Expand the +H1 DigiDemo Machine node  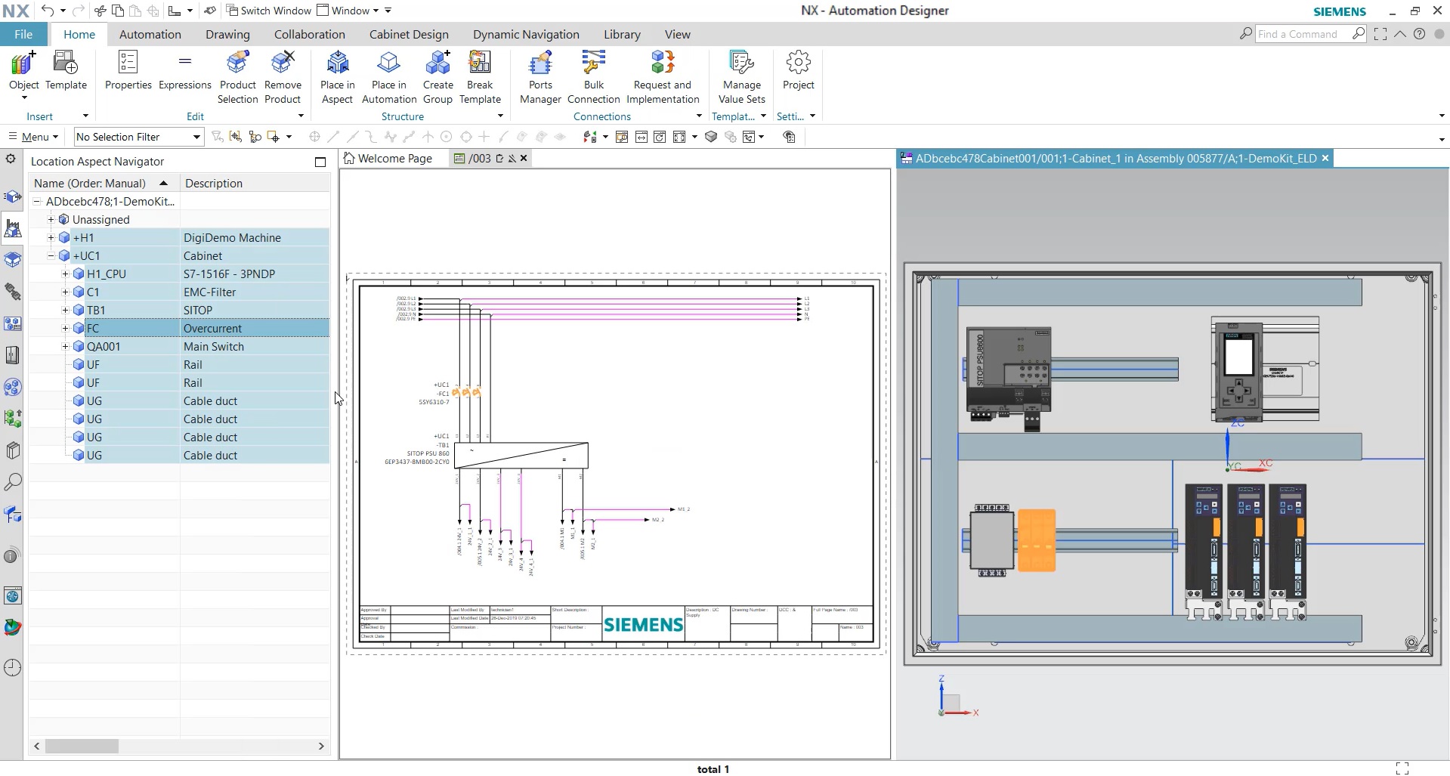(x=50, y=237)
